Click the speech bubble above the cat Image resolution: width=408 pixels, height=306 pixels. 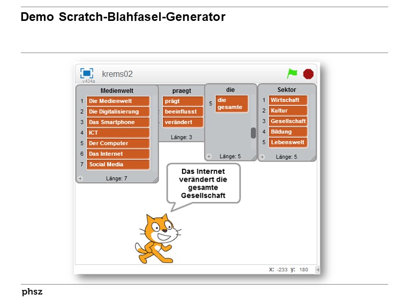pyautogui.click(x=203, y=183)
